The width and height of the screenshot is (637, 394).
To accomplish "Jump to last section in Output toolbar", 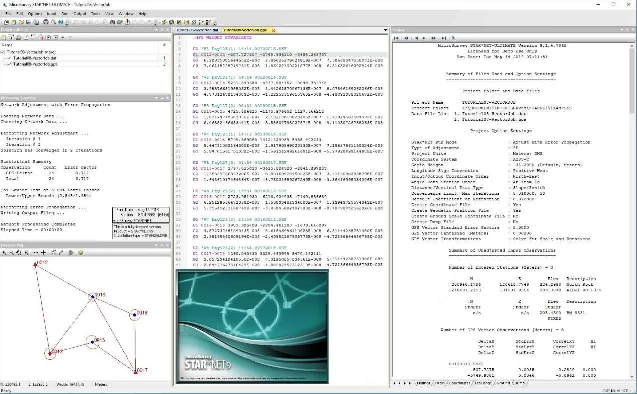I will click(x=443, y=38).
